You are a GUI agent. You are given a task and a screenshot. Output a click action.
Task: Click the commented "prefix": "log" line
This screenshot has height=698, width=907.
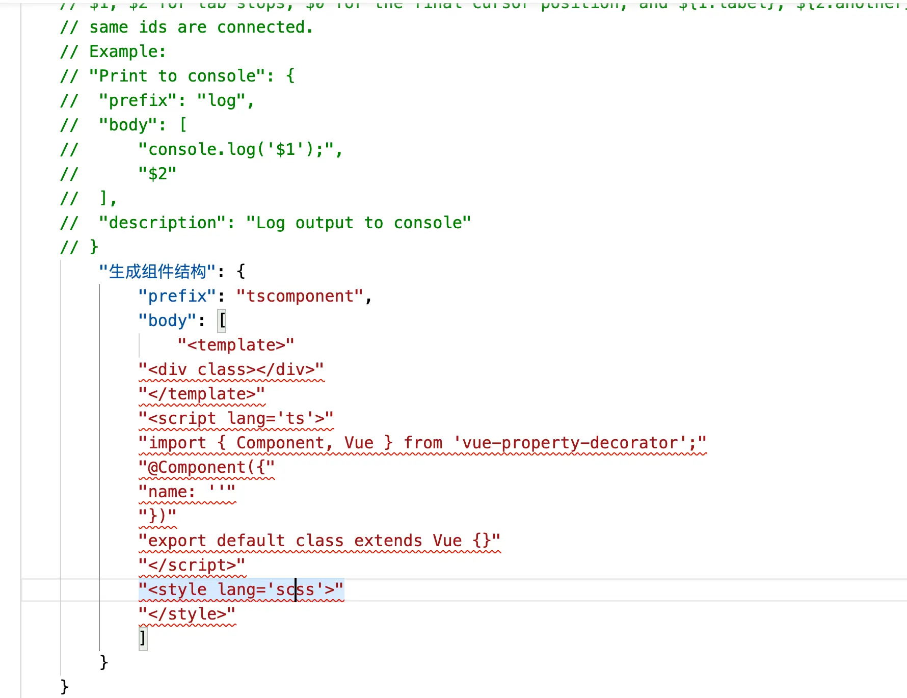(157, 100)
